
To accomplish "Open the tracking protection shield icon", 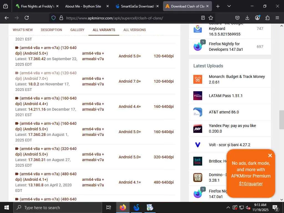I will (54, 18).
